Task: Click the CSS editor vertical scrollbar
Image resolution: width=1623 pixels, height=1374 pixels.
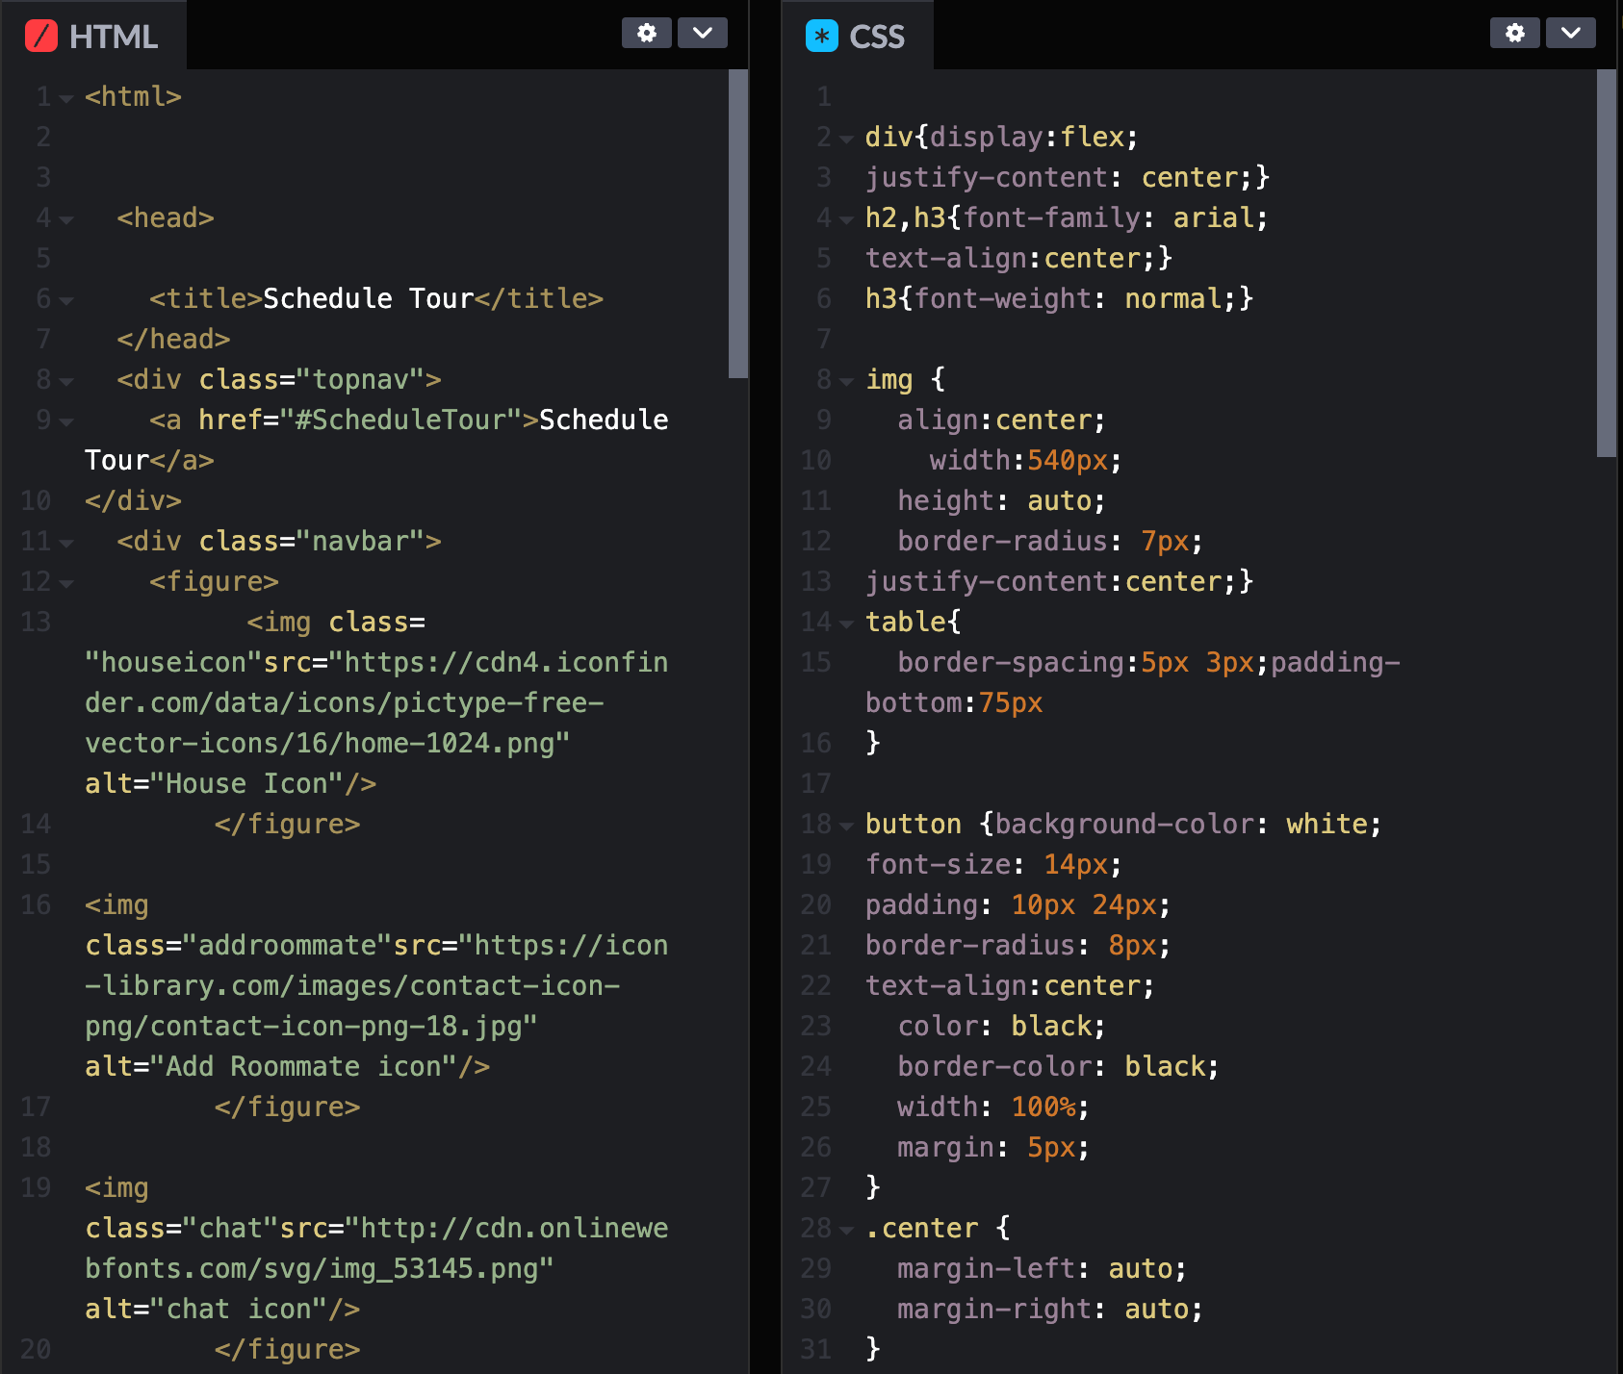Action: [1606, 263]
